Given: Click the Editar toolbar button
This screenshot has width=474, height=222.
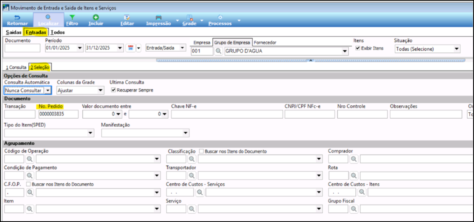Looking at the screenshot, I should [x=127, y=21].
